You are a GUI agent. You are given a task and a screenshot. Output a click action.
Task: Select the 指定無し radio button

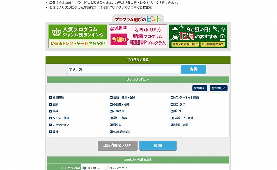[84, 168]
